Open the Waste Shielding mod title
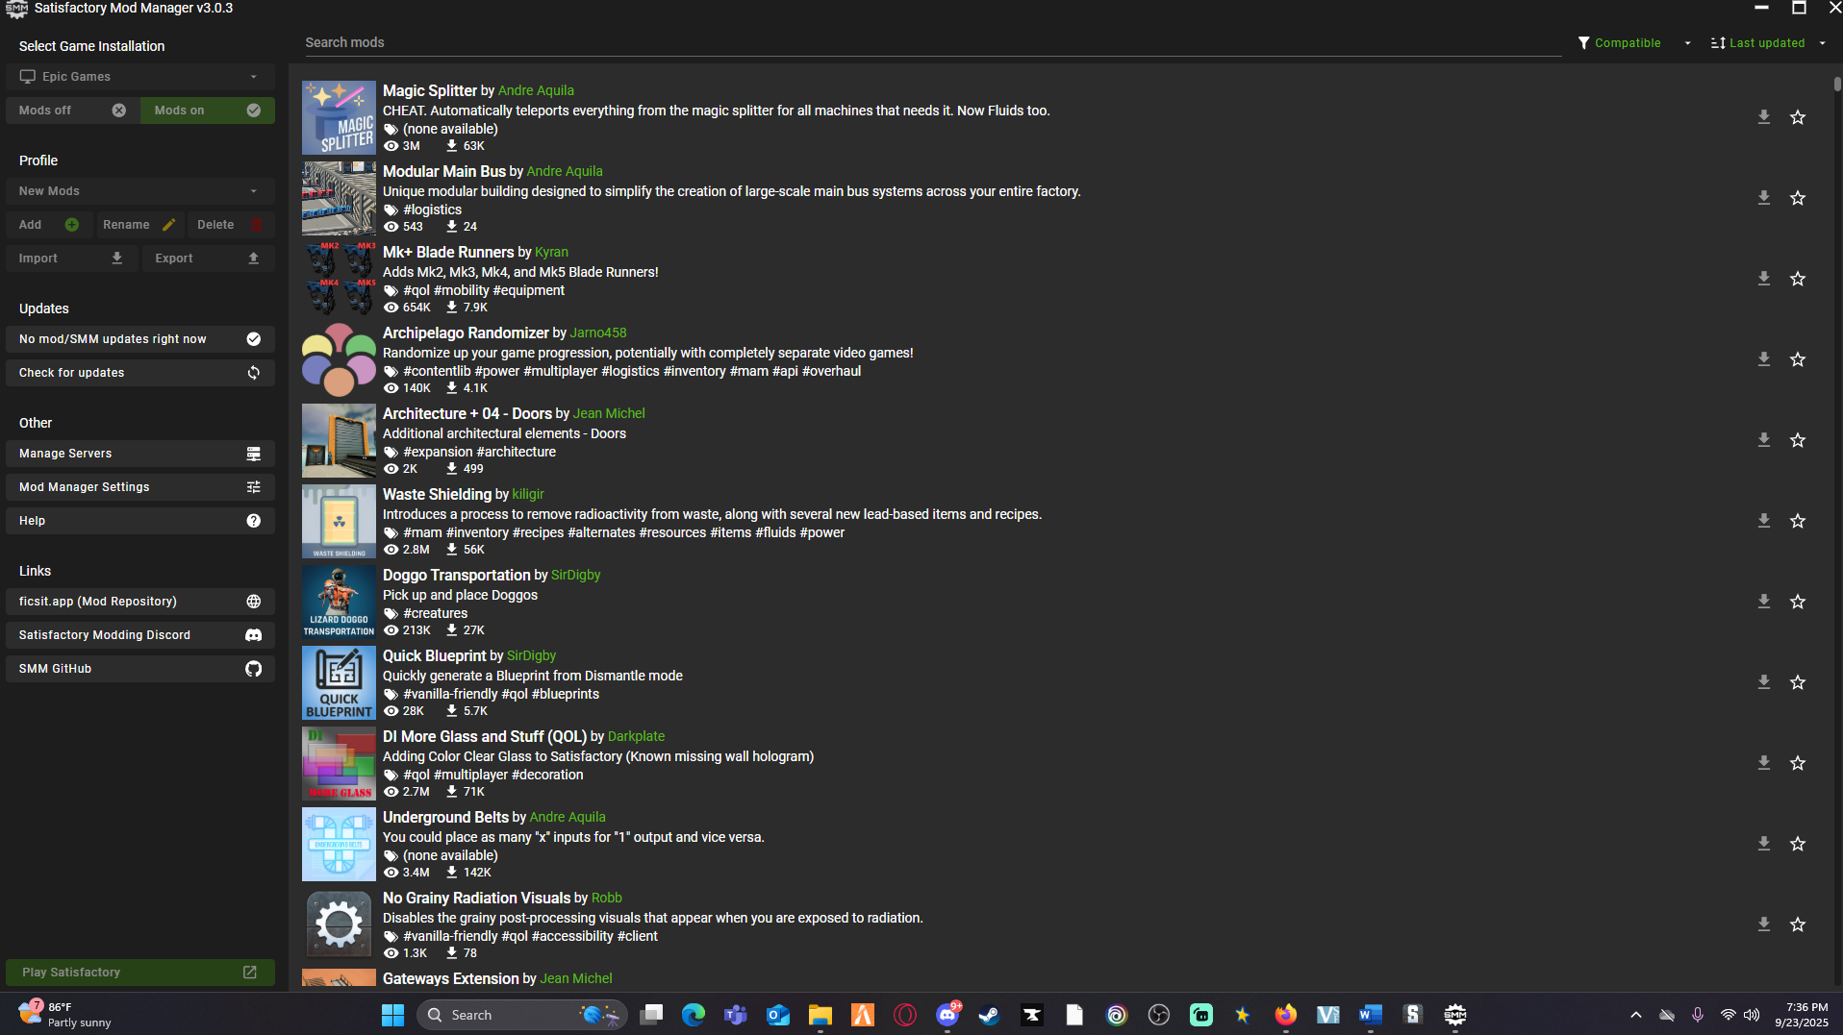 click(x=437, y=494)
